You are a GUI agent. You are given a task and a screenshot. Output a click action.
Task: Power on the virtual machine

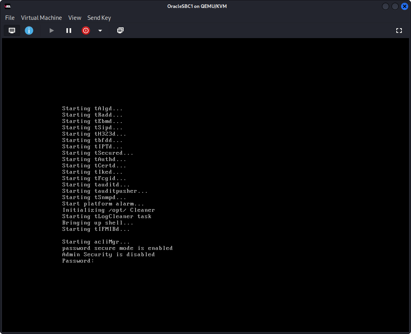[51, 31]
